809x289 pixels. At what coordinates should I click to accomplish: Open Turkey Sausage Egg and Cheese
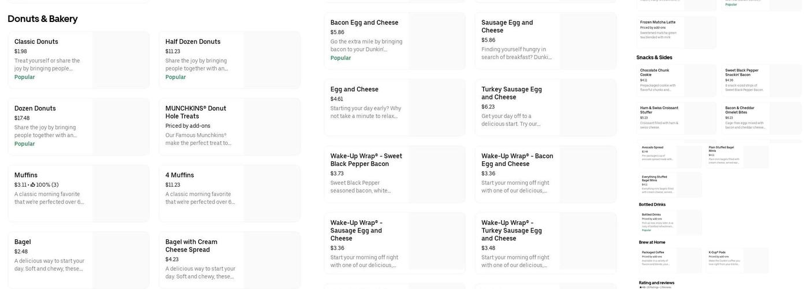511,93
